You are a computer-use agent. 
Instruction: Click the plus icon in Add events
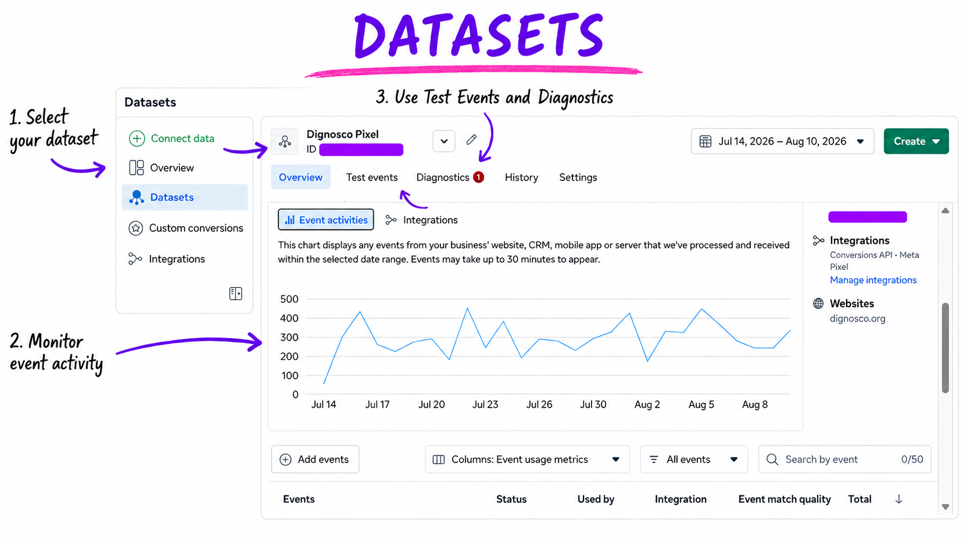pos(286,460)
